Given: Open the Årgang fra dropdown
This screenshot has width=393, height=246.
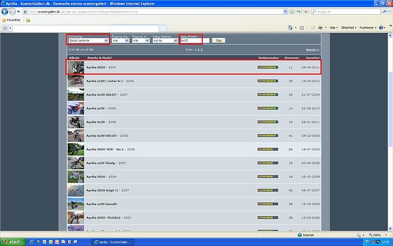Looking at the screenshot, I should pos(120,41).
